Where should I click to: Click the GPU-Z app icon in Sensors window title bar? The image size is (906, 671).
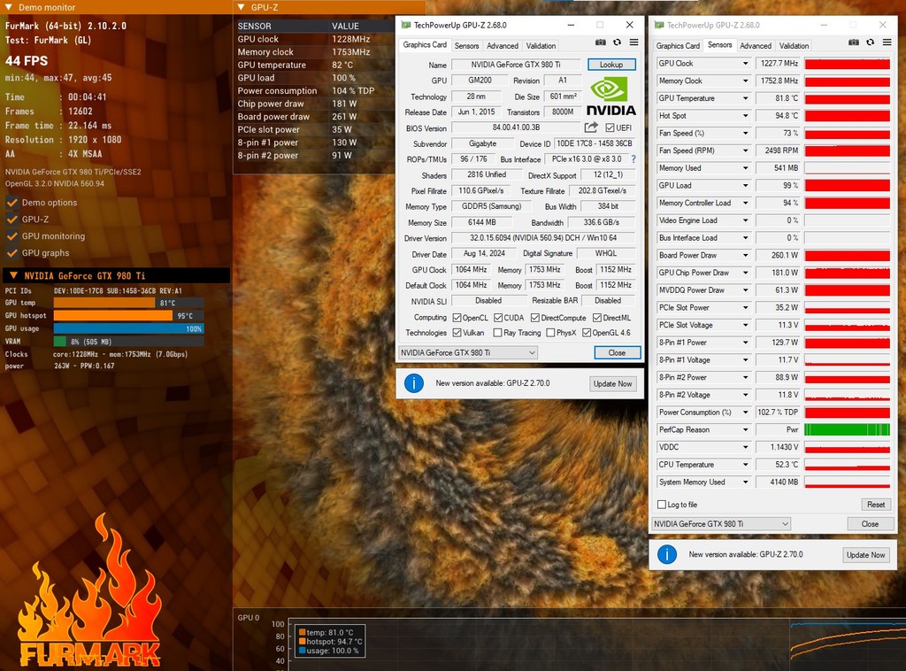658,25
